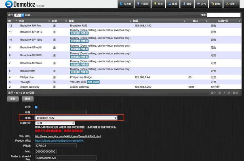Viewport: 244px width, 161px height.
Task: Go to the last pagination page
Action: coord(235,93)
